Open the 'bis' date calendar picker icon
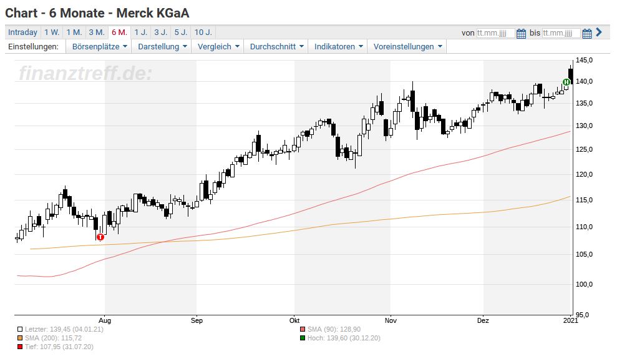617x356 pixels. click(586, 34)
